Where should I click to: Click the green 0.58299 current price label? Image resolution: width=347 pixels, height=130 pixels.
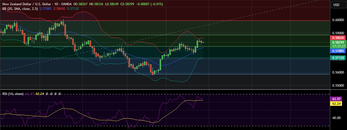pyautogui.click(x=338, y=43)
